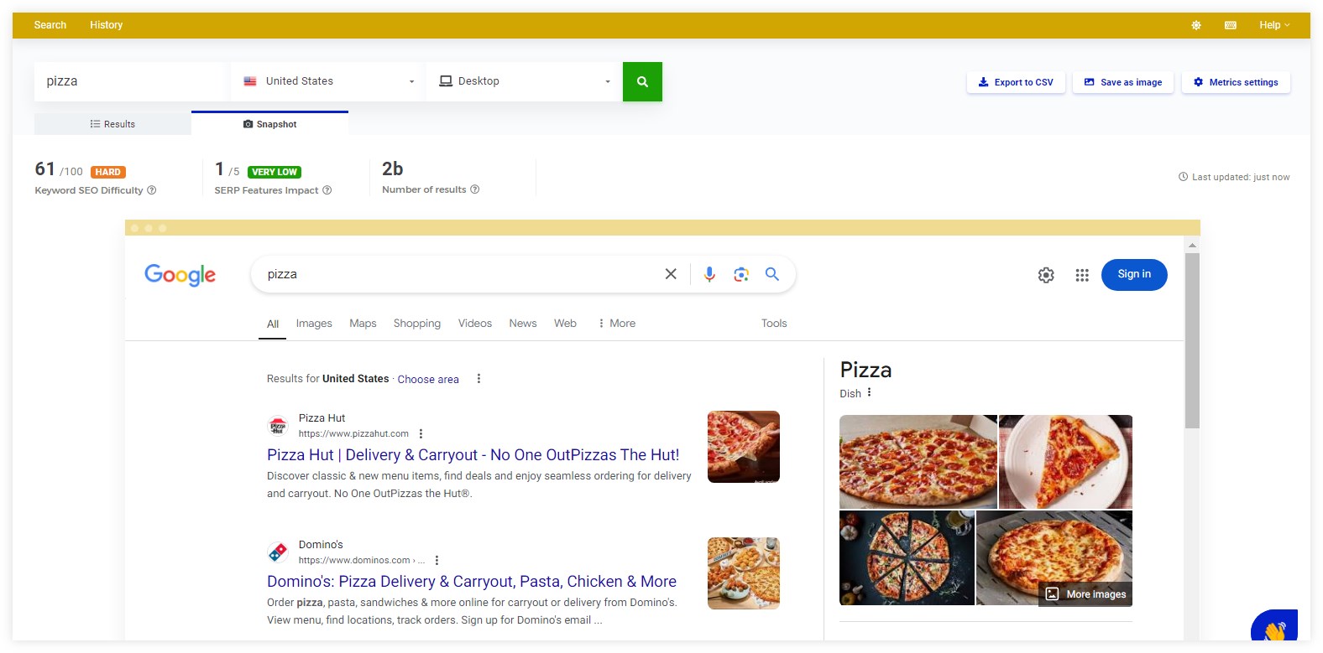This screenshot has height=653, width=1323.
Task: Show Keyword SEO Difficulty help tooltip
Action: [x=152, y=190]
